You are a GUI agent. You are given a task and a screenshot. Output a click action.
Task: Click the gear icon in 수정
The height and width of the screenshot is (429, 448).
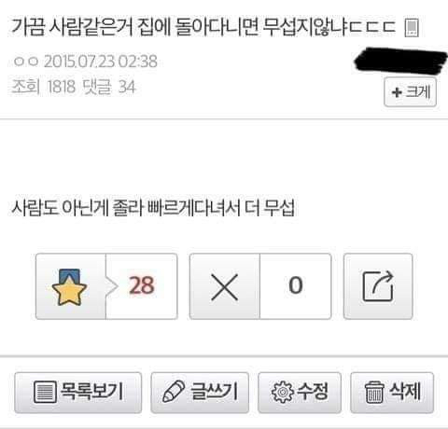tap(282, 393)
